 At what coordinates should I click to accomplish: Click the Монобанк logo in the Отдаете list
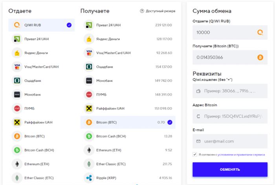click(17, 95)
